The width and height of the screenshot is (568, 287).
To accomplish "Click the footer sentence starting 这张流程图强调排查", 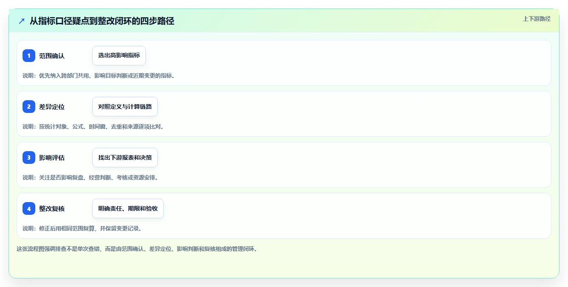I will (x=137, y=249).
